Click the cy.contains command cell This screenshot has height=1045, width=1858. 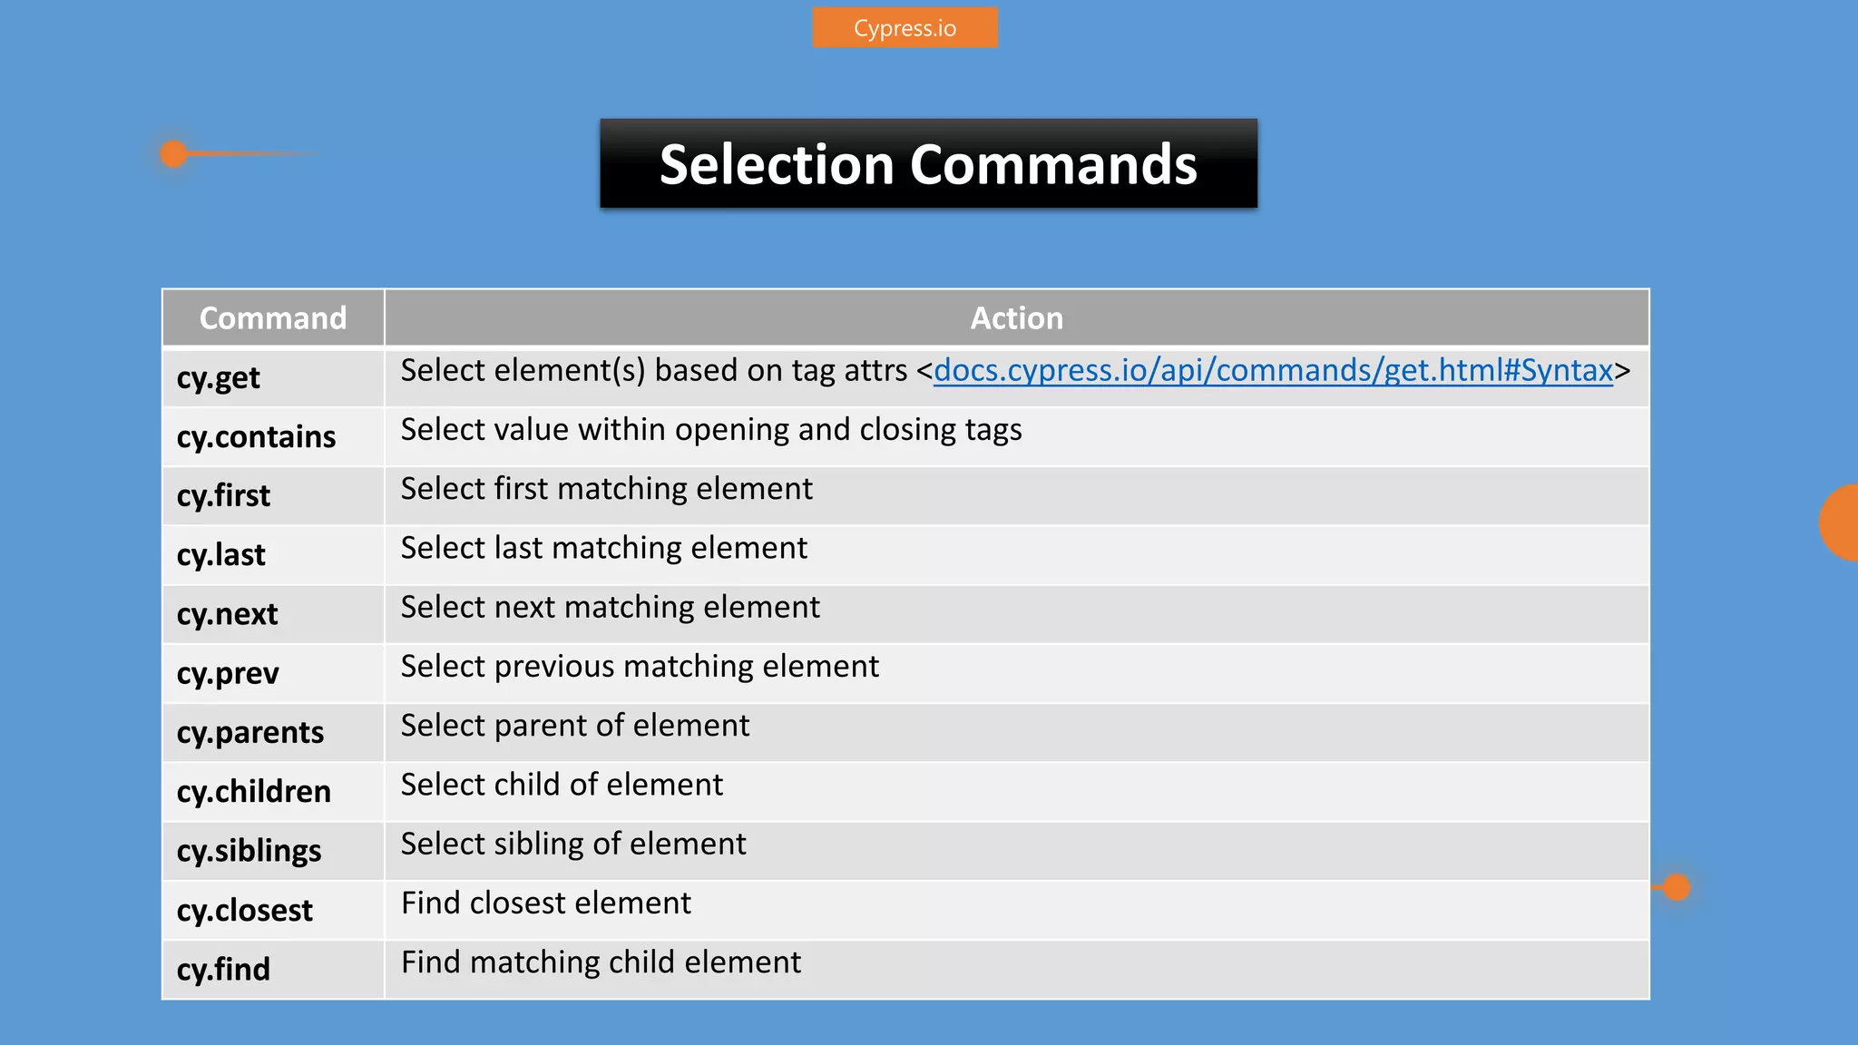coord(273,436)
